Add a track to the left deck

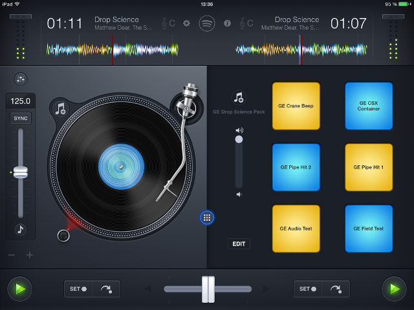[x=60, y=108]
